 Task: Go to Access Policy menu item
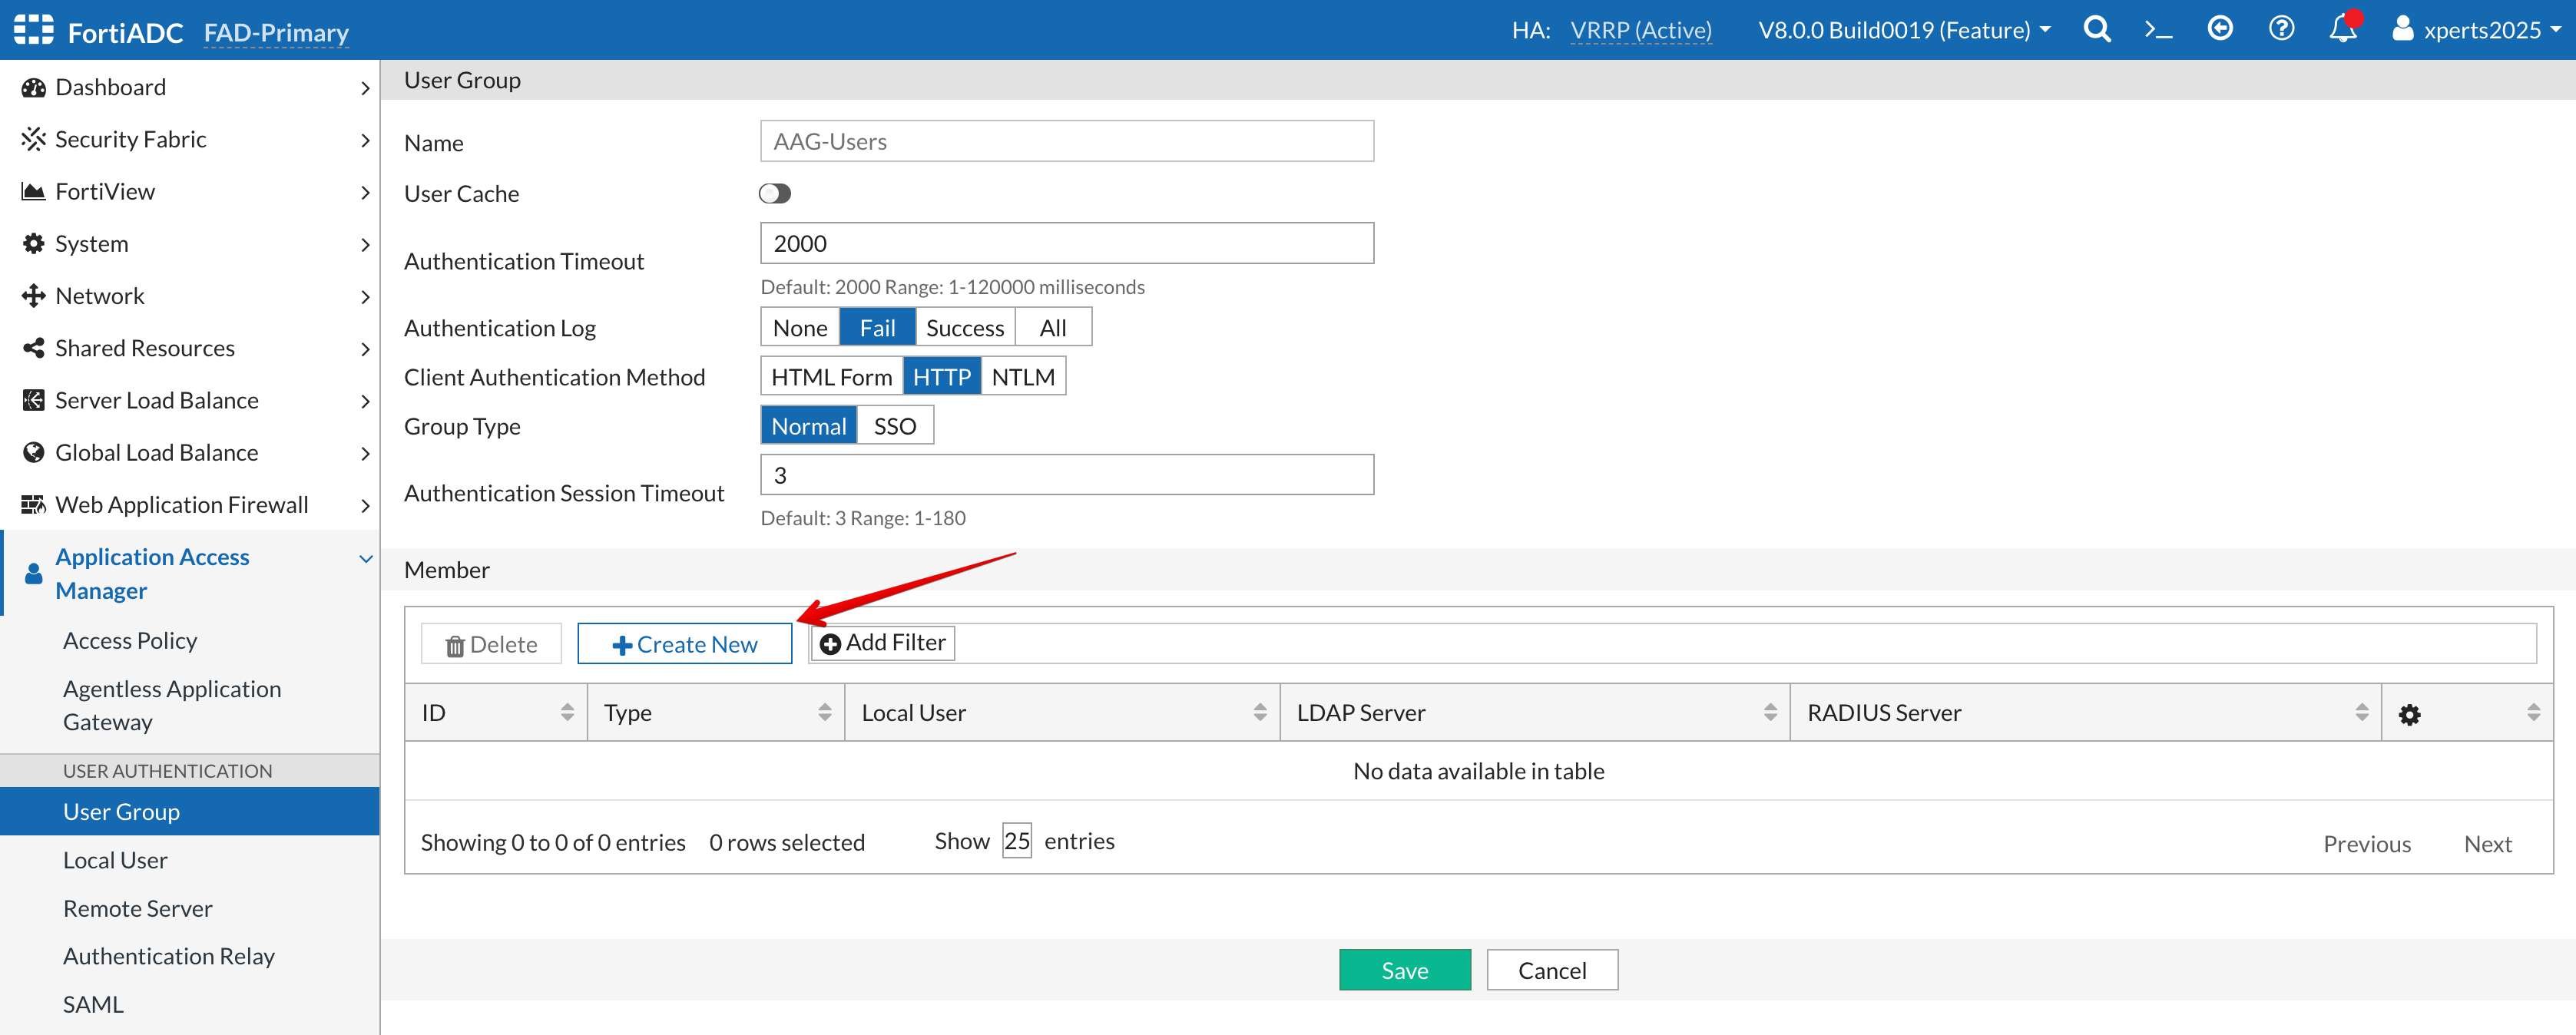point(130,640)
